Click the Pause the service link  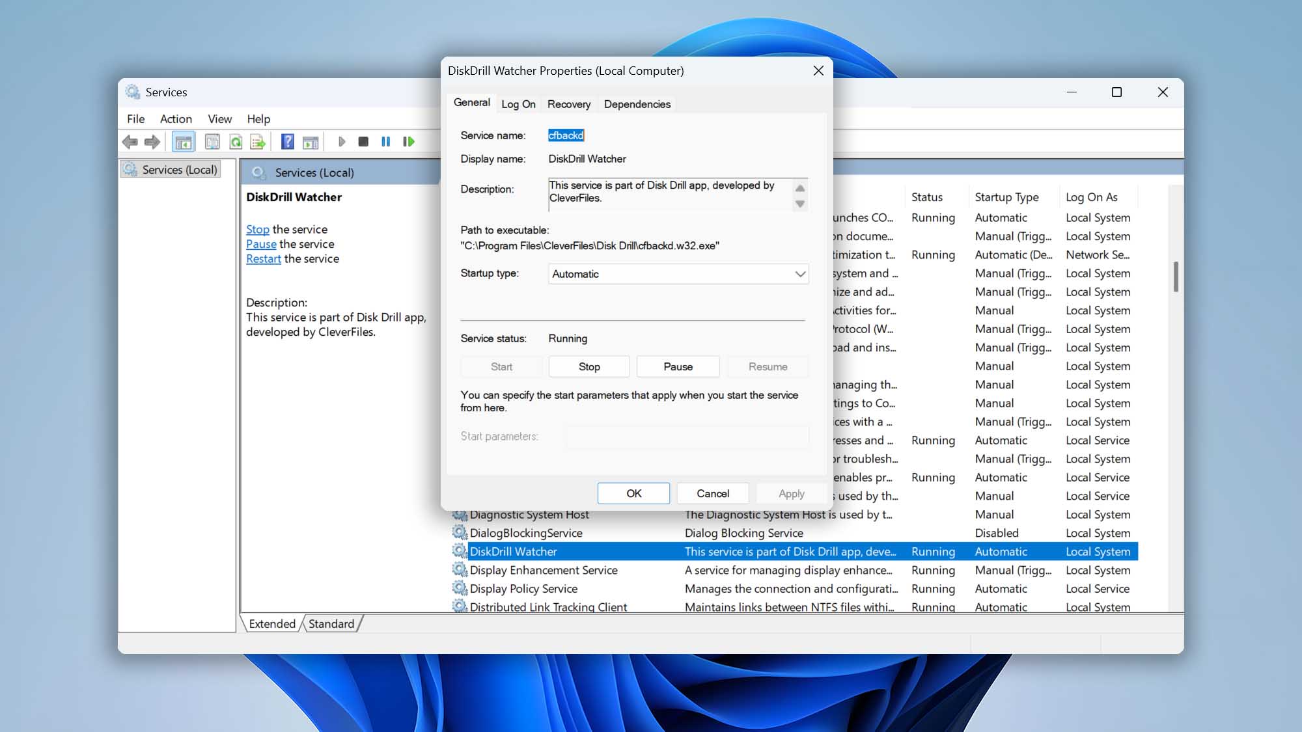[261, 244]
